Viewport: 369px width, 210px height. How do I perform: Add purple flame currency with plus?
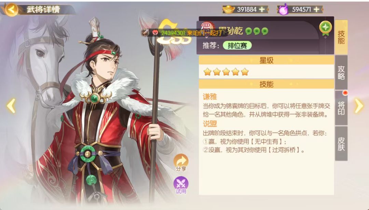(317, 10)
